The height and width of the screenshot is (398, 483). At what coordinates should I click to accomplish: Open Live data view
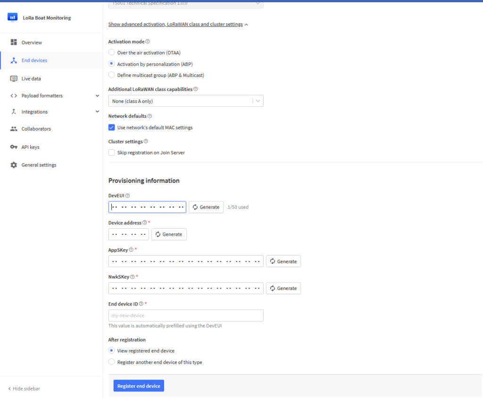tap(31, 78)
